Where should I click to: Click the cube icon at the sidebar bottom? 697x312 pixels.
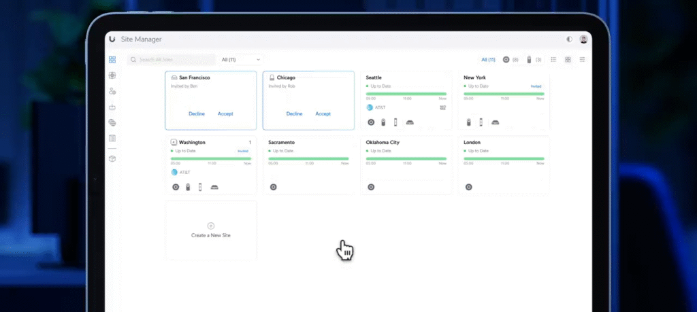click(112, 158)
